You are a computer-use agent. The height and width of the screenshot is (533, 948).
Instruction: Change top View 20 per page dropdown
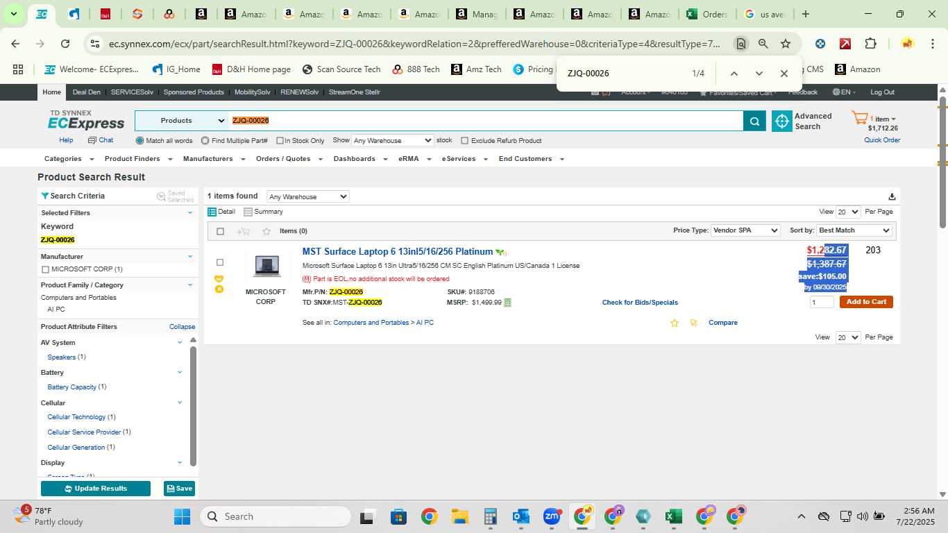tap(848, 212)
